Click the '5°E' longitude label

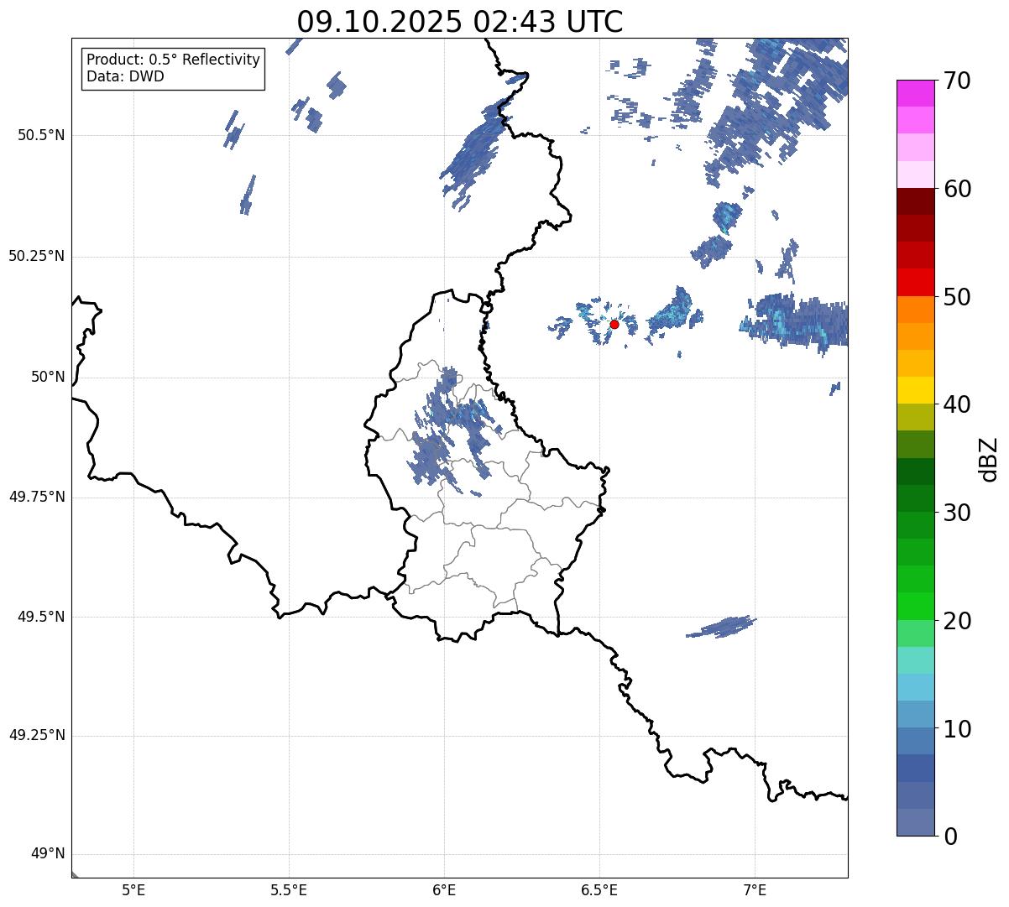(x=133, y=891)
